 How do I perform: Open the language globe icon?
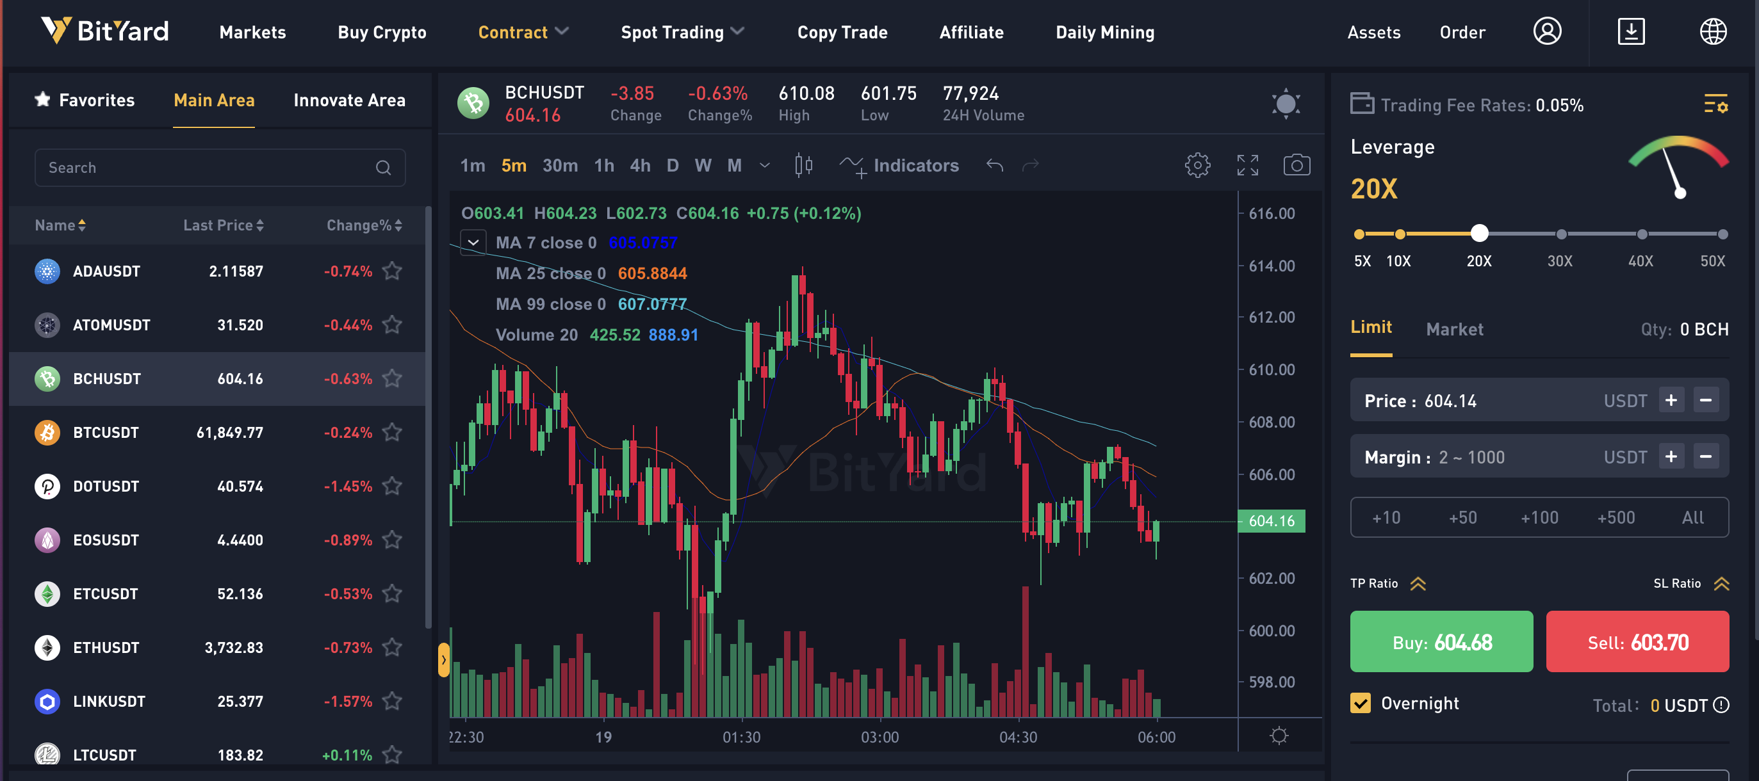[x=1713, y=31]
